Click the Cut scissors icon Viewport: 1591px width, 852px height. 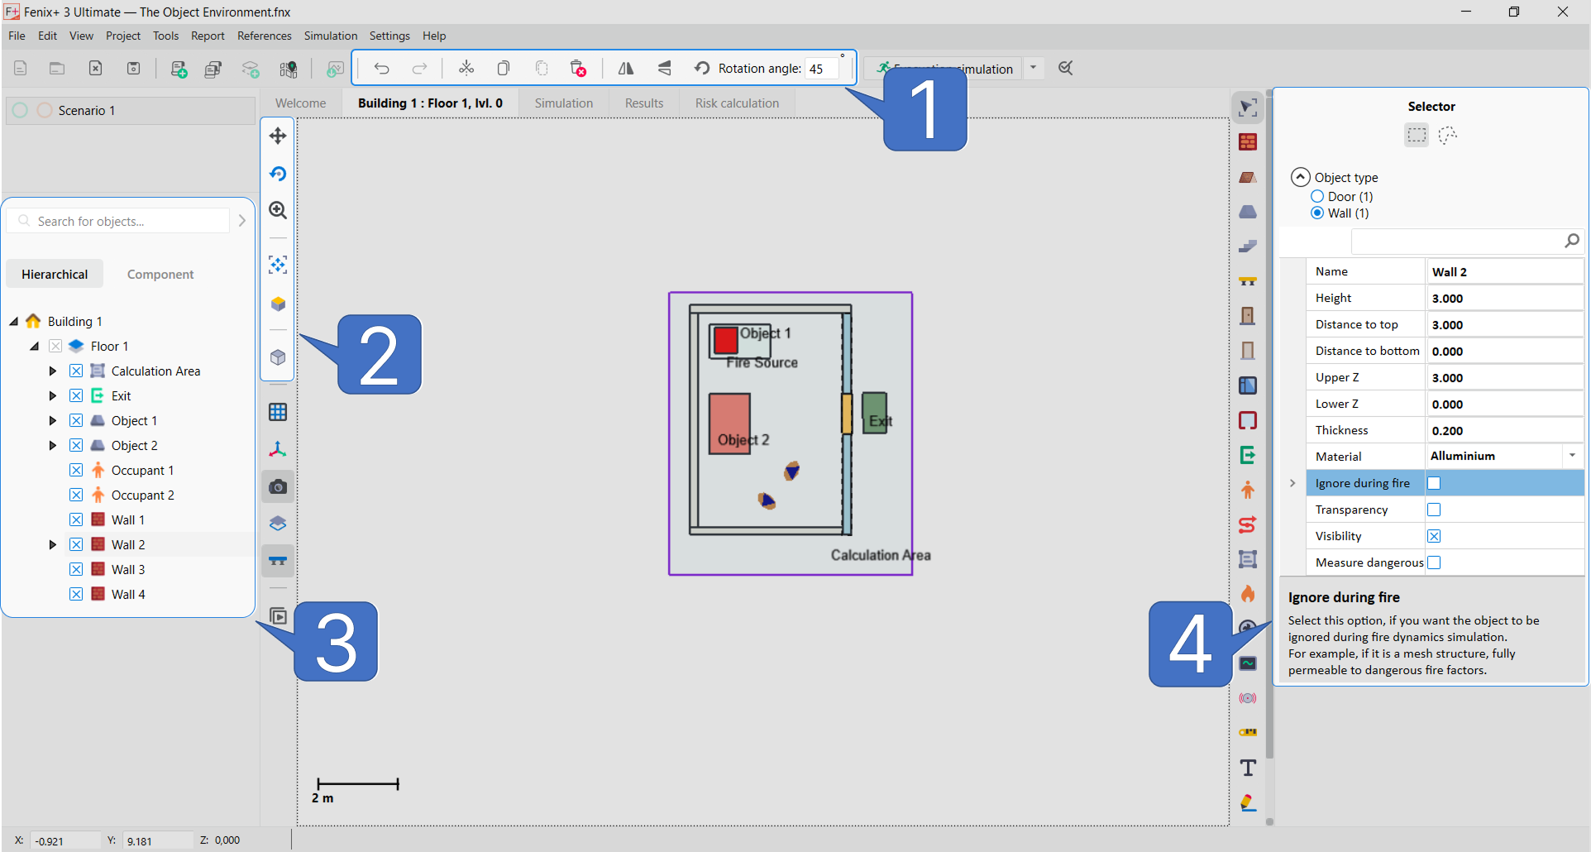(466, 69)
